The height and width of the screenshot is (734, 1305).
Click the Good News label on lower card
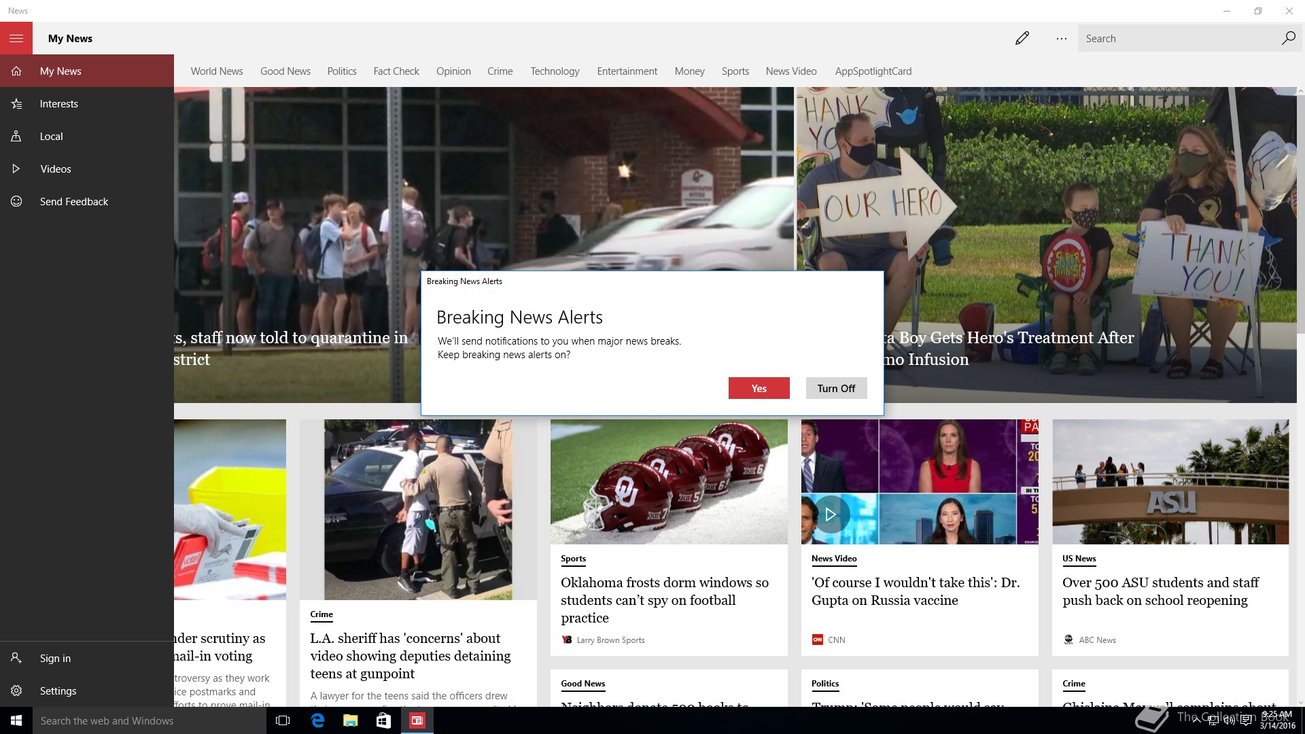(582, 684)
